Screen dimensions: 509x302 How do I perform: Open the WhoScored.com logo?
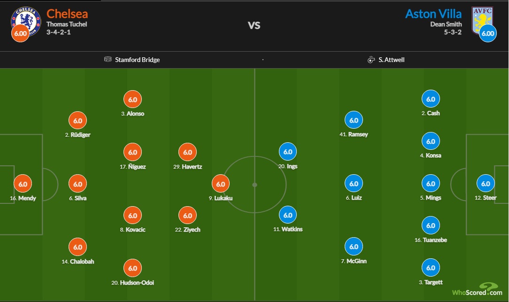(x=477, y=289)
